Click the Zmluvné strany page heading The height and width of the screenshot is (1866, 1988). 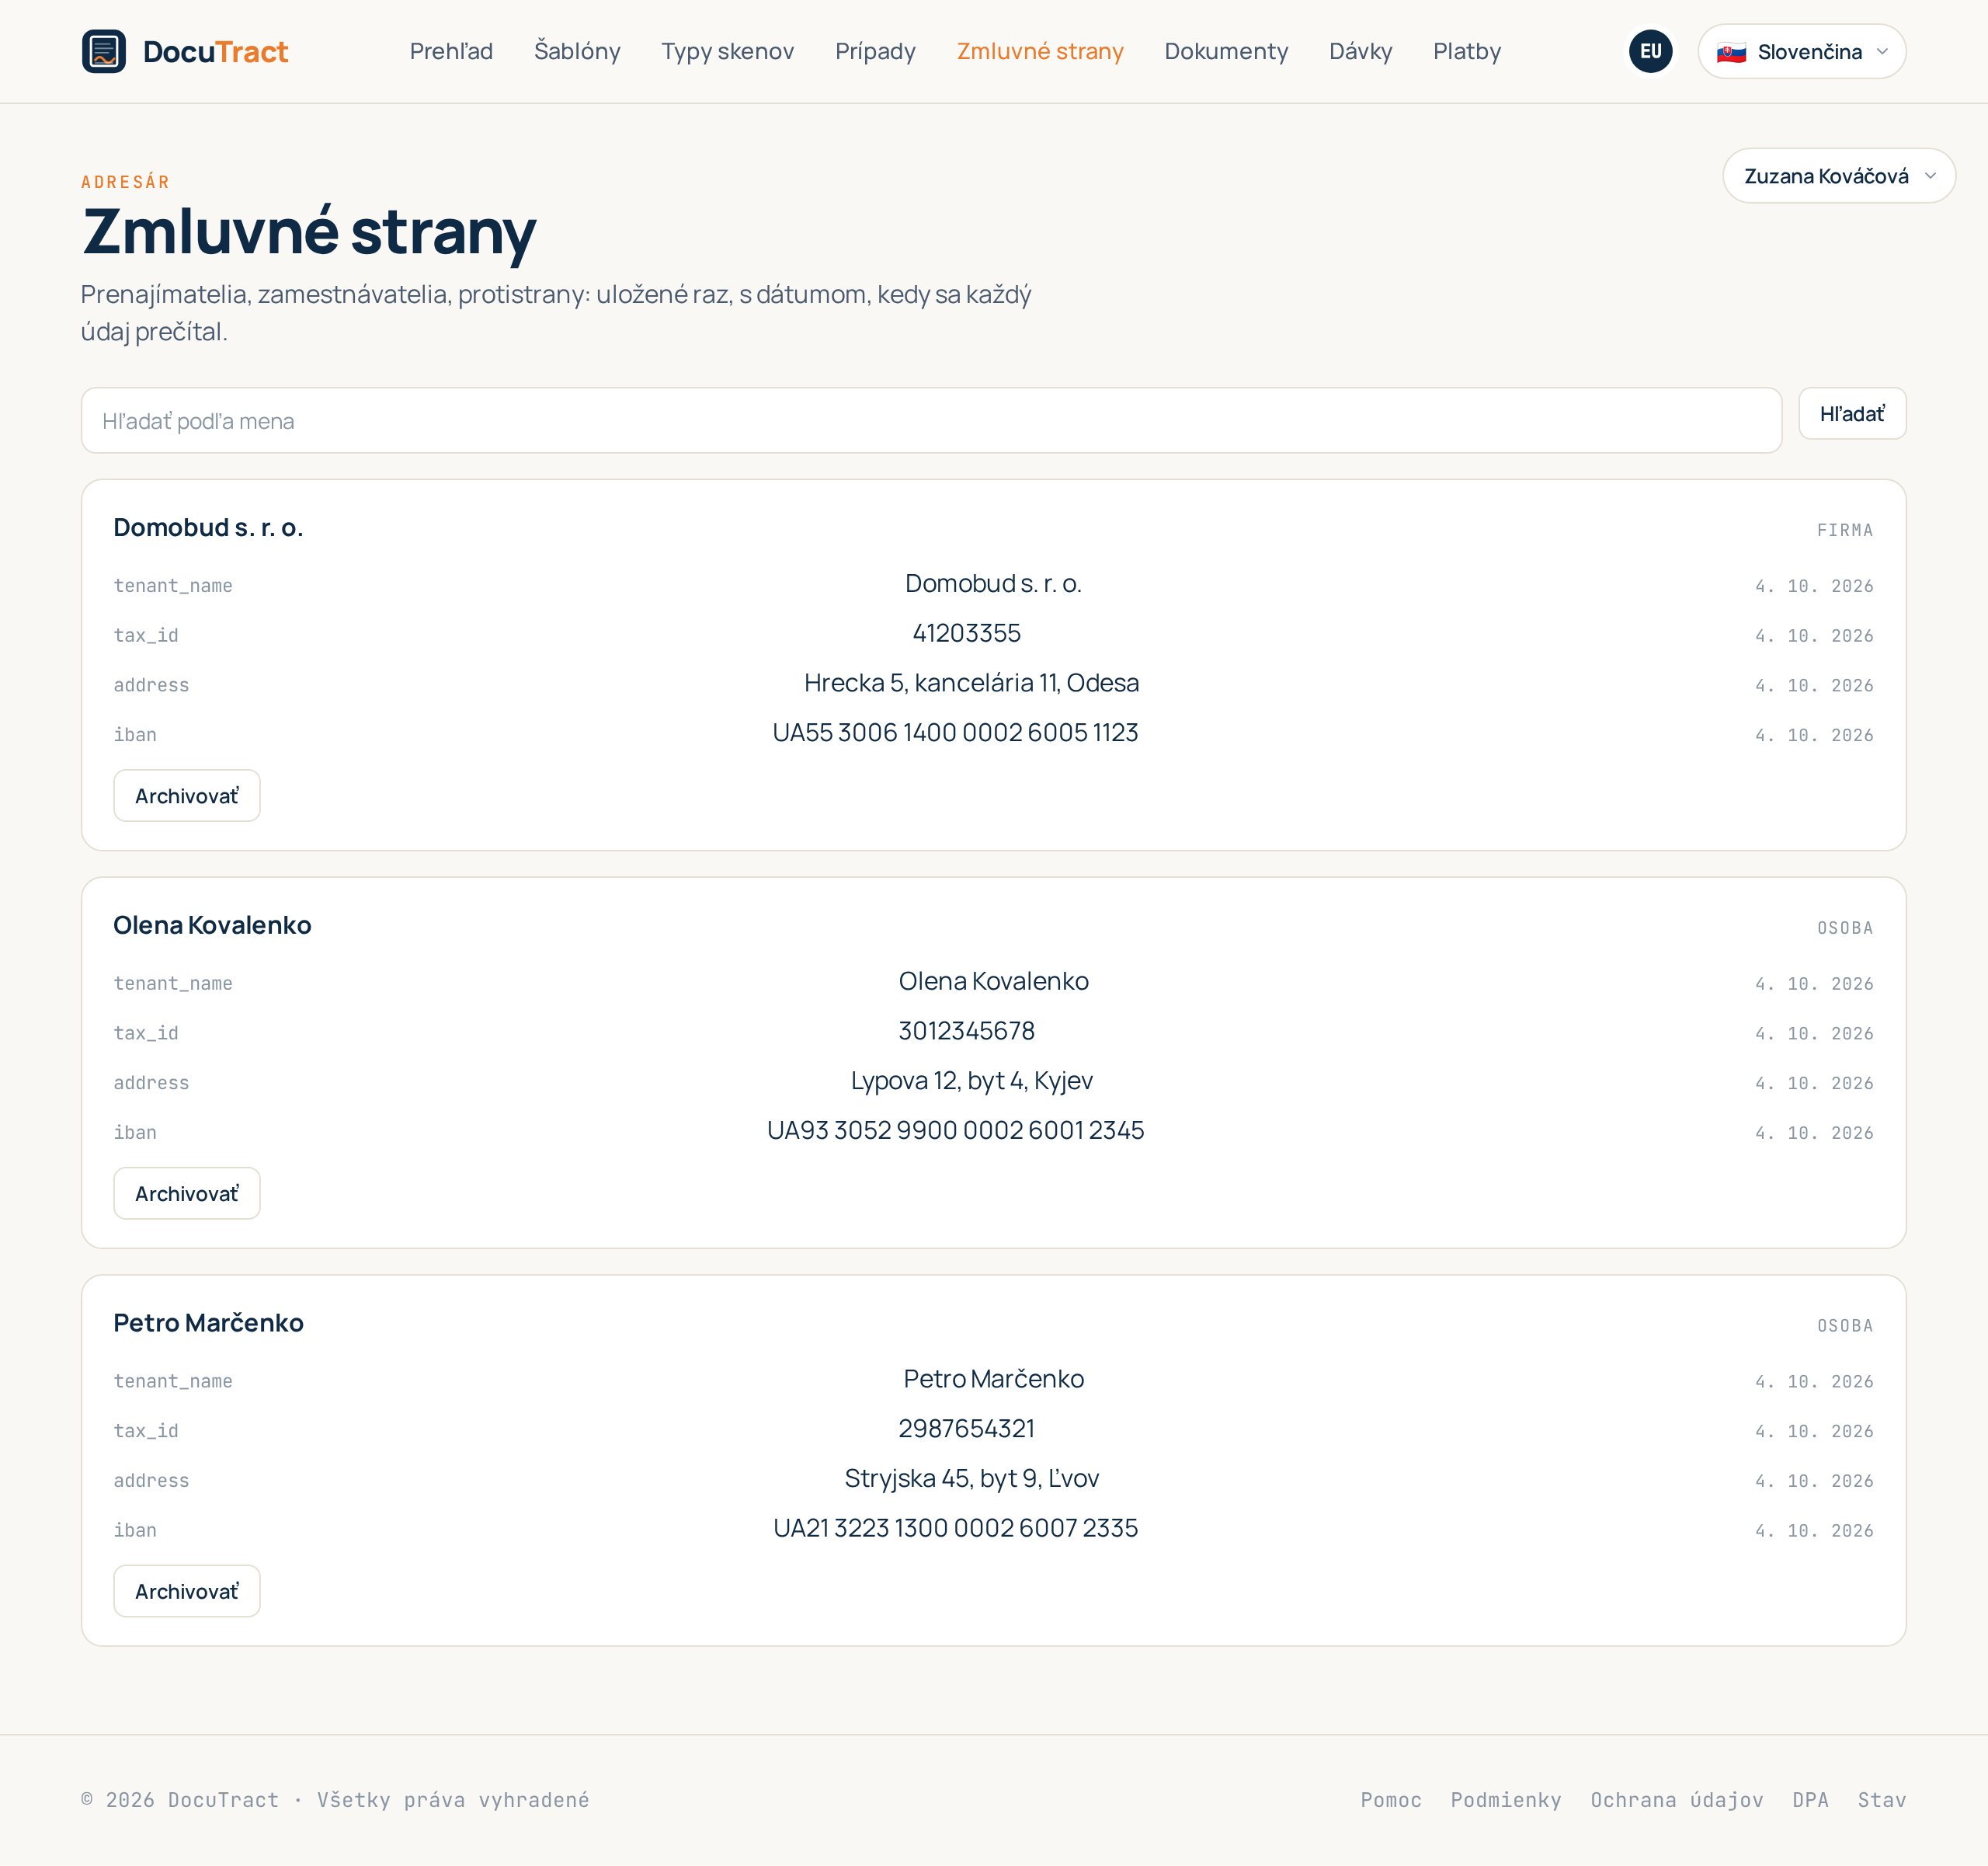[x=309, y=232]
